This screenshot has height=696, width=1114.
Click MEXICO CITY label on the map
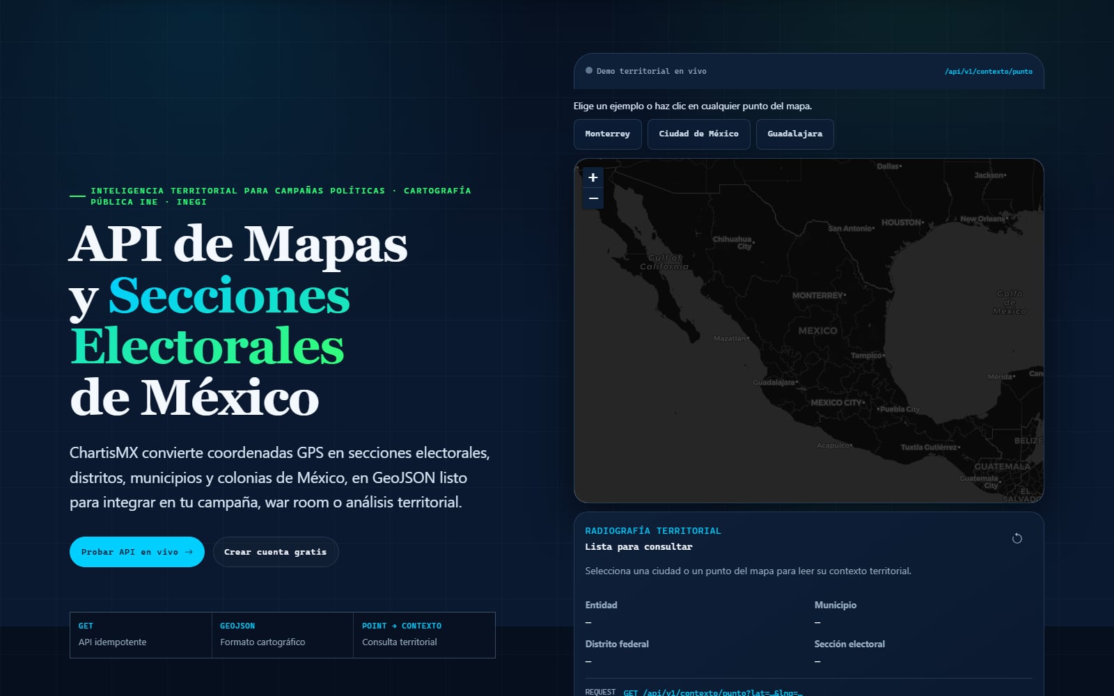[835, 402]
